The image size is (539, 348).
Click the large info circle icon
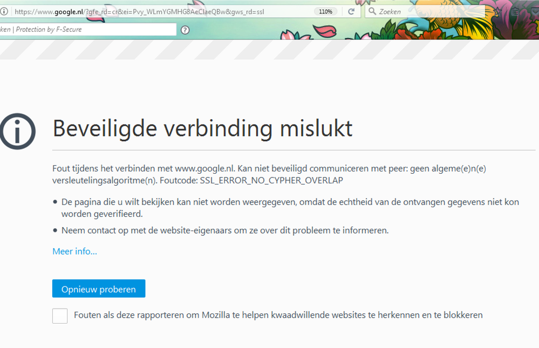click(x=17, y=131)
